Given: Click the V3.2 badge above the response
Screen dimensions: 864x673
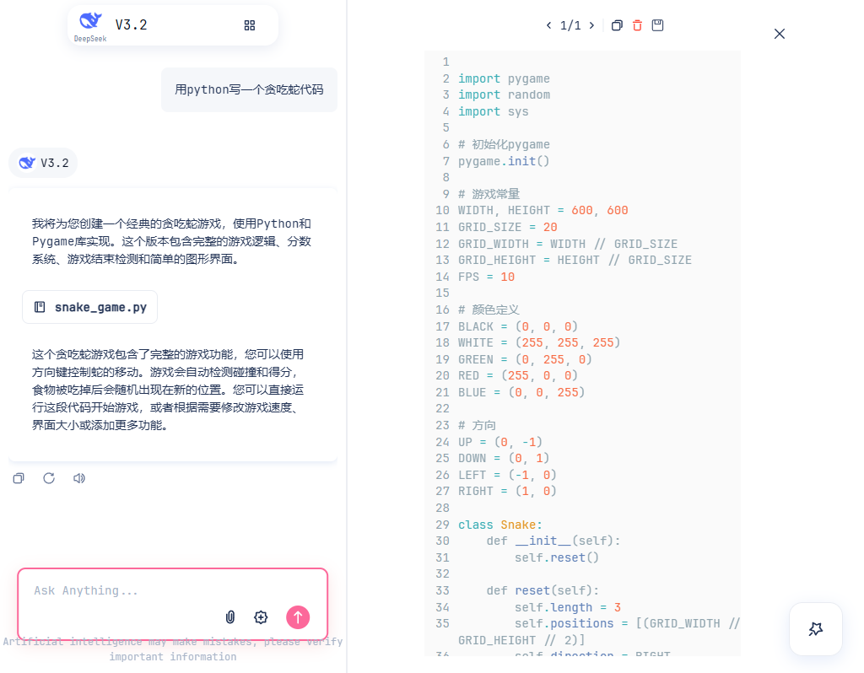Looking at the screenshot, I should point(43,163).
